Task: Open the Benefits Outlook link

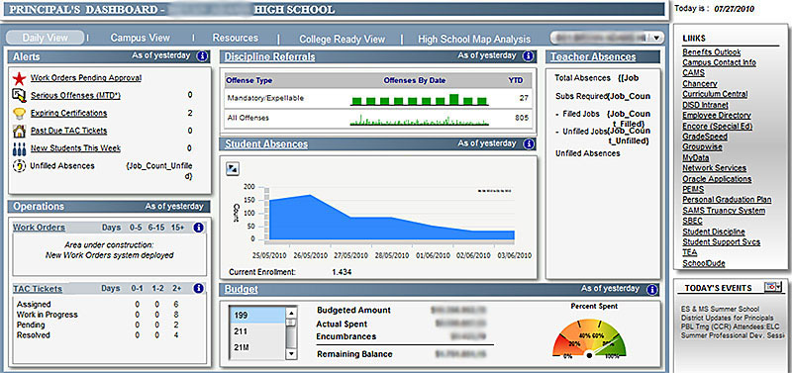Action: point(711,52)
